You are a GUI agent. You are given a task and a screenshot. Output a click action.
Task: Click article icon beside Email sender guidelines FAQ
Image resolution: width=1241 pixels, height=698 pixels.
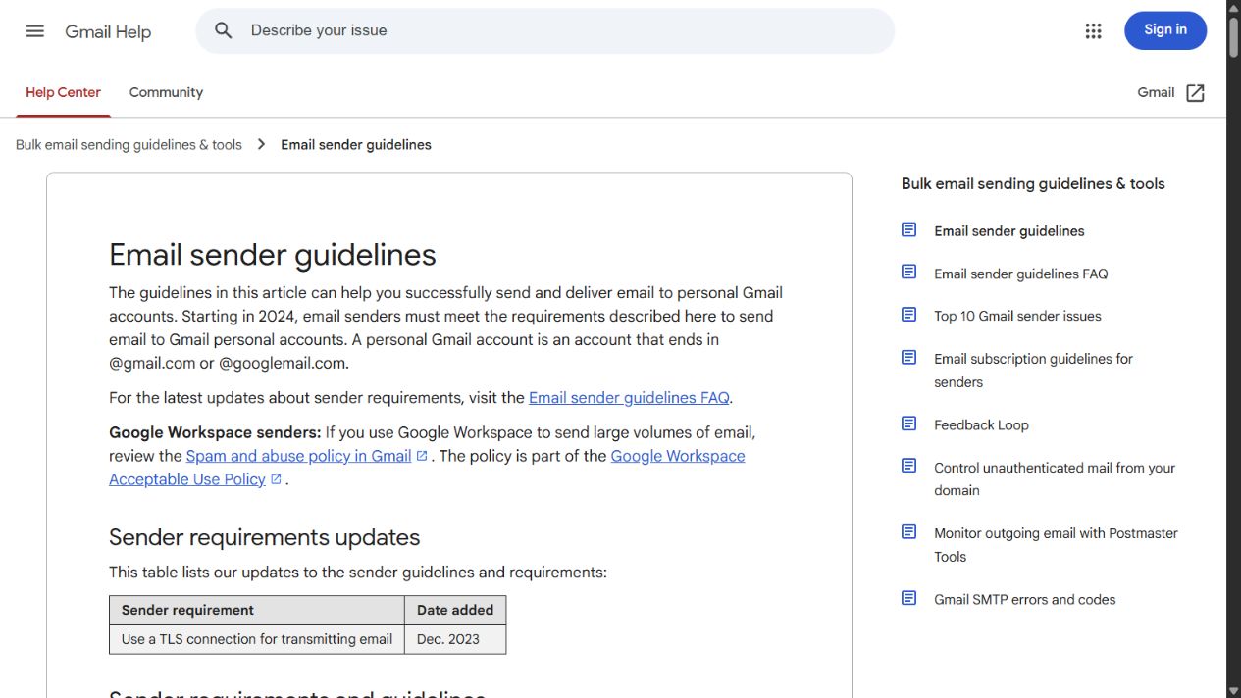[909, 273]
